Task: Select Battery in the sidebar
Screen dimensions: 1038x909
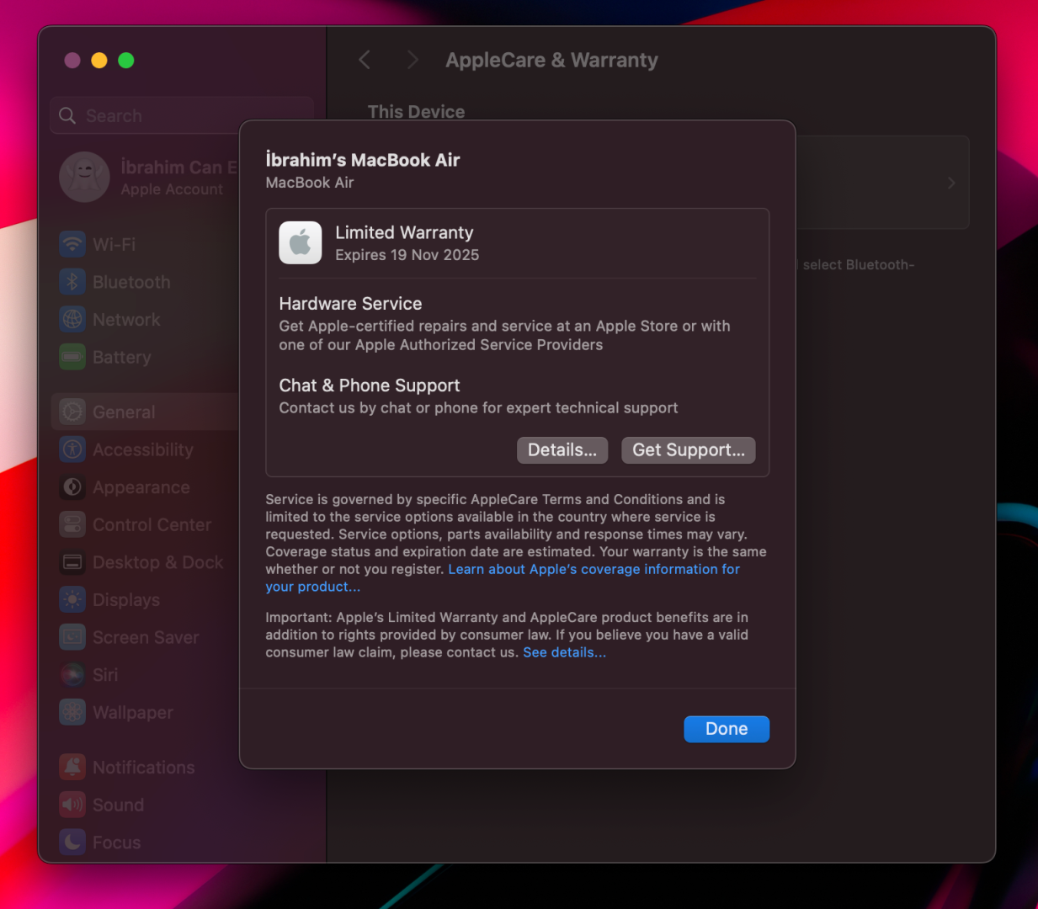Action: click(143, 357)
